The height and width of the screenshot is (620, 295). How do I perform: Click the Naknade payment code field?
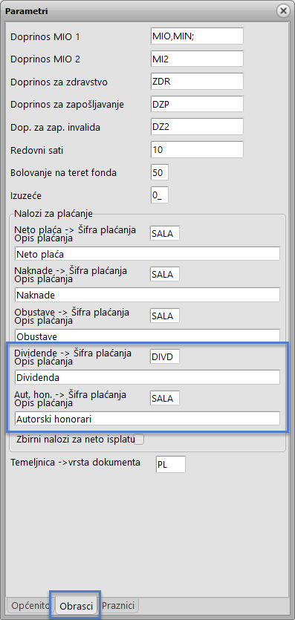[164, 274]
